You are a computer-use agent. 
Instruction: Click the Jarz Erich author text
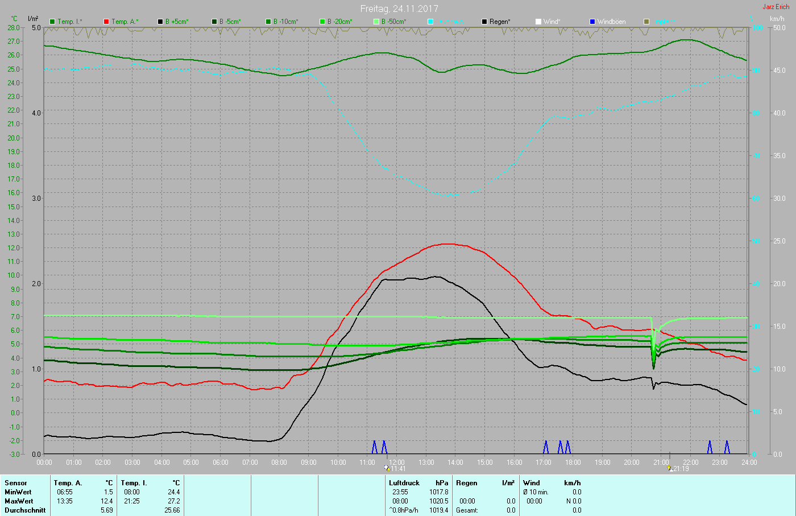[776, 7]
